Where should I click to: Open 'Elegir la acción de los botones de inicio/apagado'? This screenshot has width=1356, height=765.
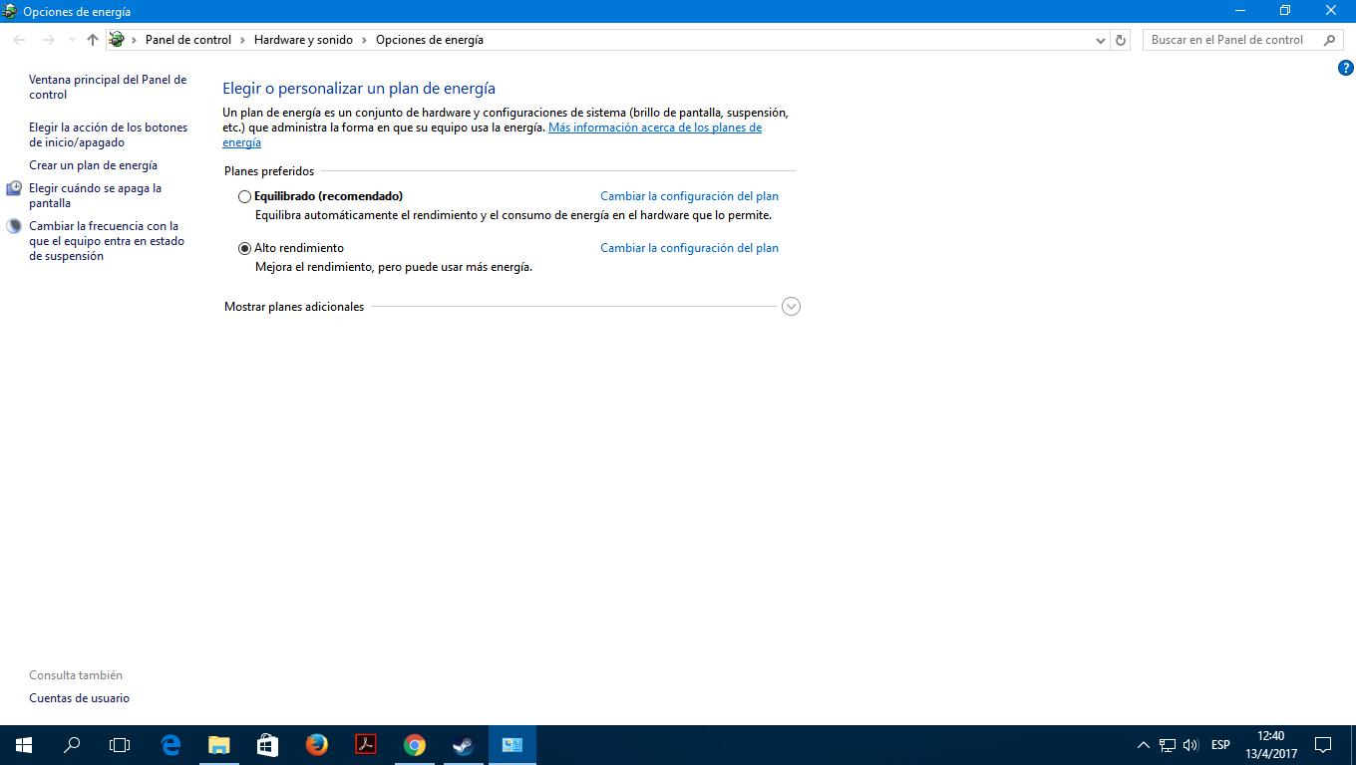pyautogui.click(x=109, y=135)
